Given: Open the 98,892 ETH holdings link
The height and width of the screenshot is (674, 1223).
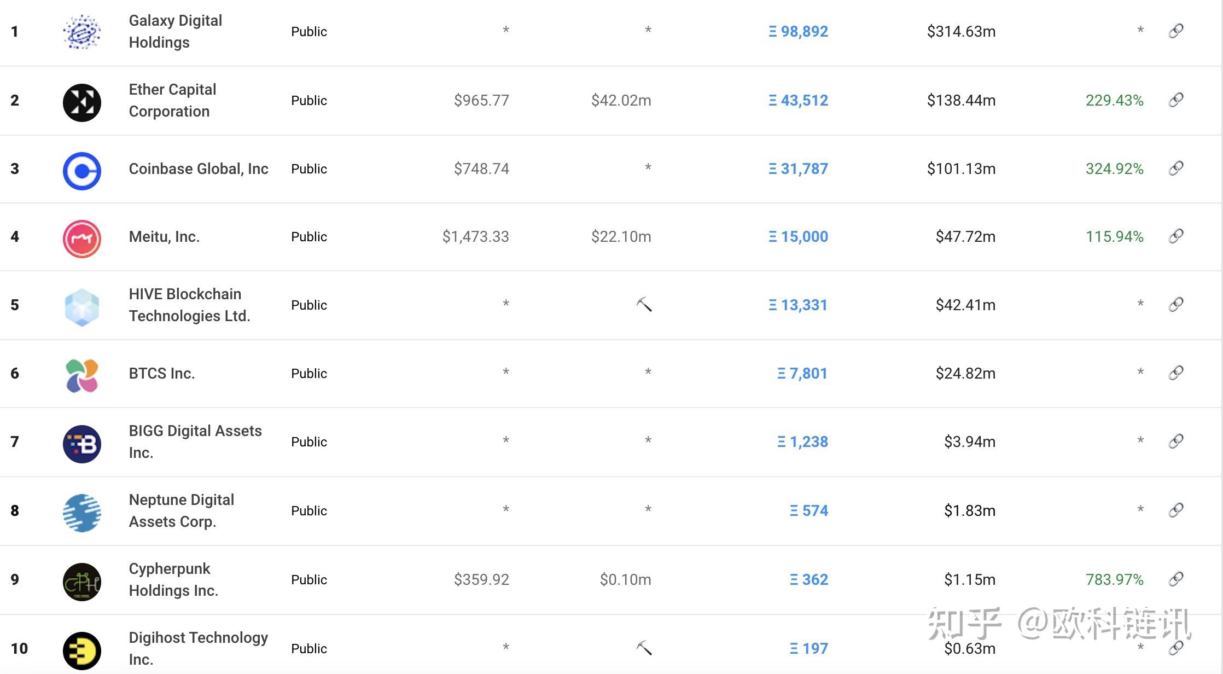Looking at the screenshot, I should [799, 31].
